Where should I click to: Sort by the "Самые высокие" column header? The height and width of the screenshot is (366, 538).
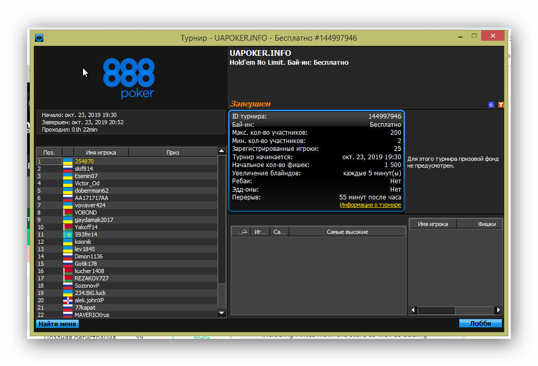348,232
